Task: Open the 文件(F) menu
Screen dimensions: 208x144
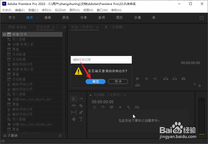Action: click(7, 10)
